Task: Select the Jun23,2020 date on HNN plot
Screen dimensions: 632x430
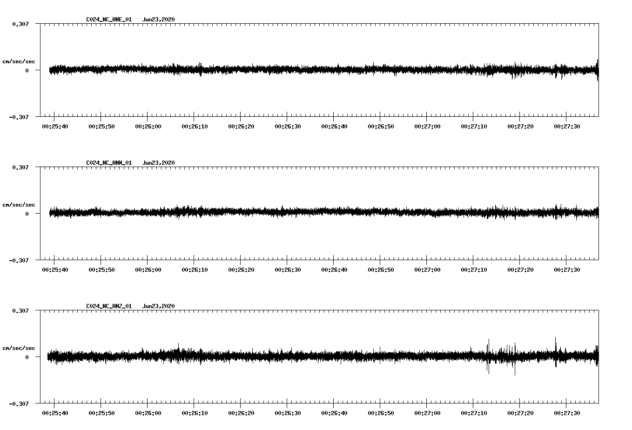Action: pos(159,163)
